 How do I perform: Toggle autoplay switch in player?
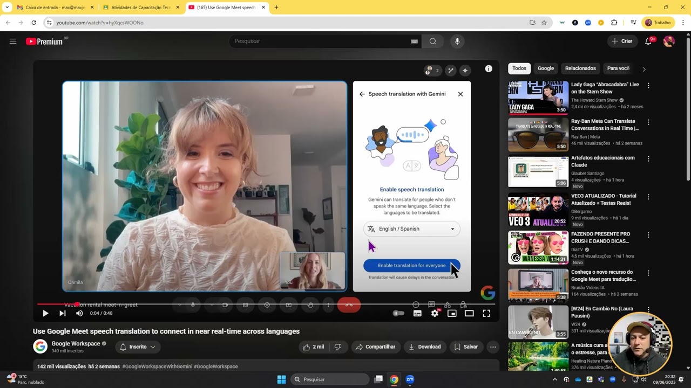click(x=398, y=313)
